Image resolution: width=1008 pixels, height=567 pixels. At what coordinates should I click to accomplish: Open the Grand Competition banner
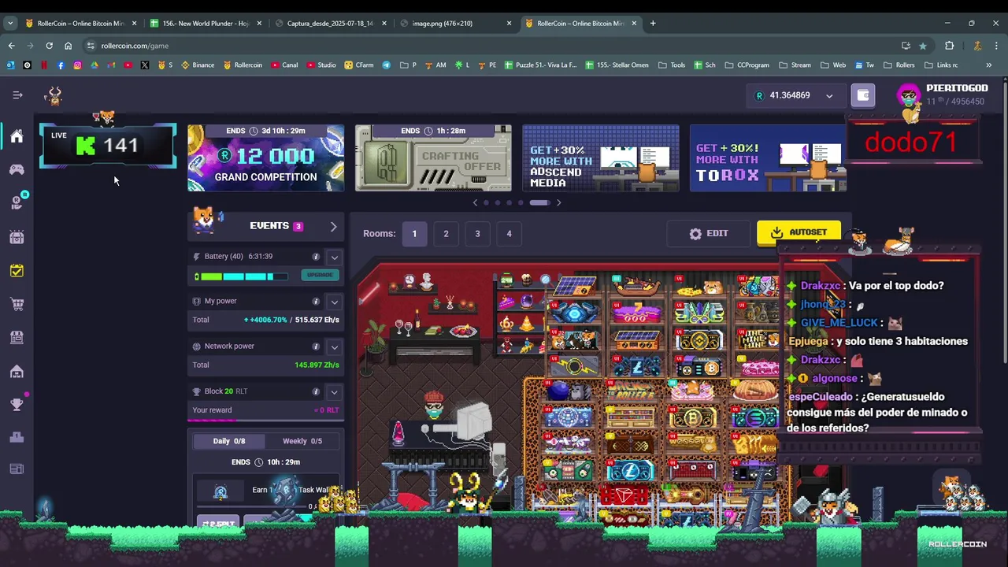265,157
